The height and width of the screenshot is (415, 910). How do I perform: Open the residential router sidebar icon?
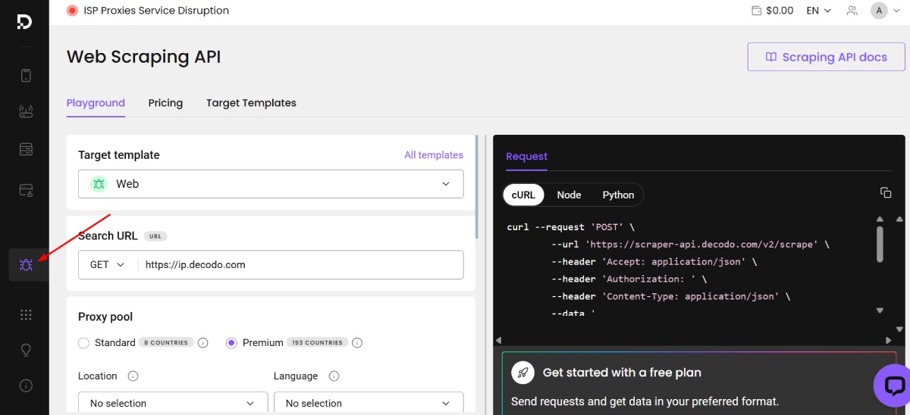pyautogui.click(x=26, y=111)
